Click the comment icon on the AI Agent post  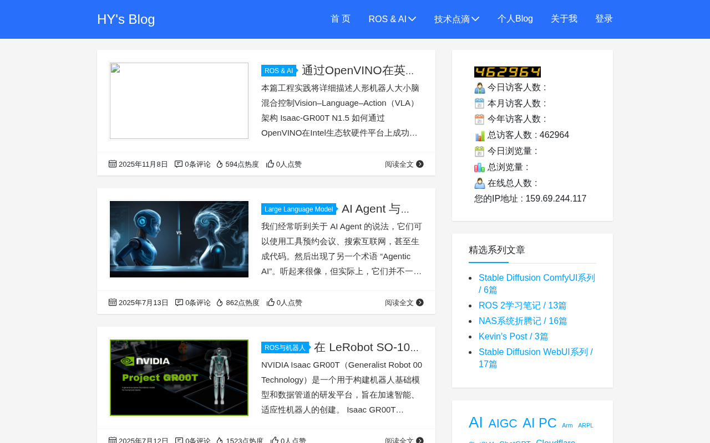[x=179, y=302]
